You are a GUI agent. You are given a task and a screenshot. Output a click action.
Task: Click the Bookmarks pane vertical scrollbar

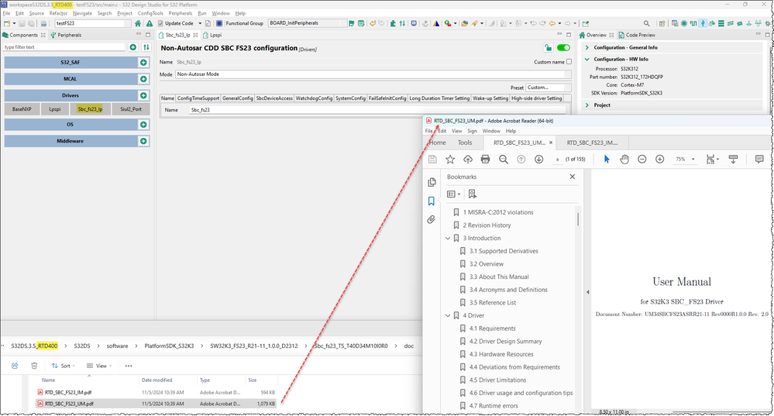tap(577, 219)
